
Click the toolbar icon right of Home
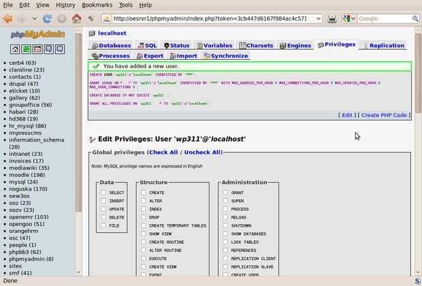tap(91, 18)
